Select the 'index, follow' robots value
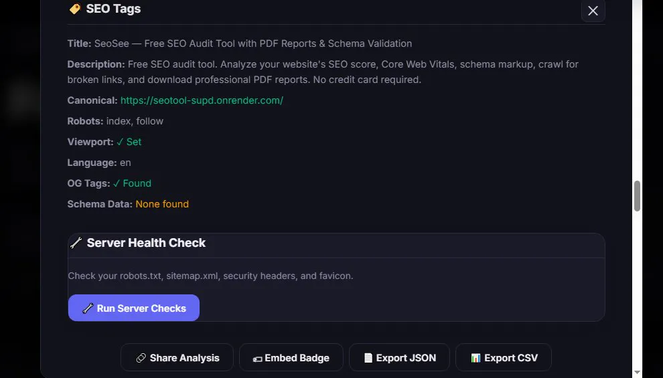Image resolution: width=663 pixels, height=378 pixels. pos(135,121)
